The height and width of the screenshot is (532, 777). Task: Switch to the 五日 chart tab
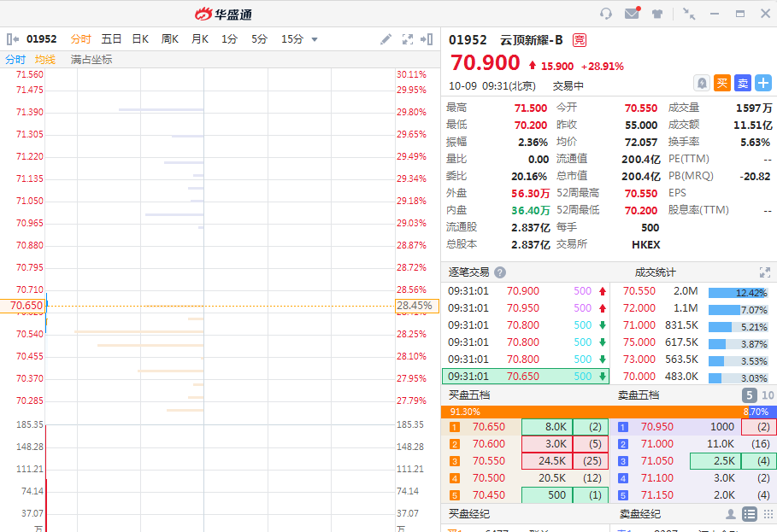[111, 39]
